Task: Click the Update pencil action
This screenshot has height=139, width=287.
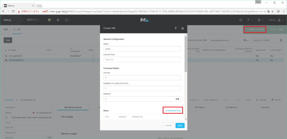Action: [261, 100]
